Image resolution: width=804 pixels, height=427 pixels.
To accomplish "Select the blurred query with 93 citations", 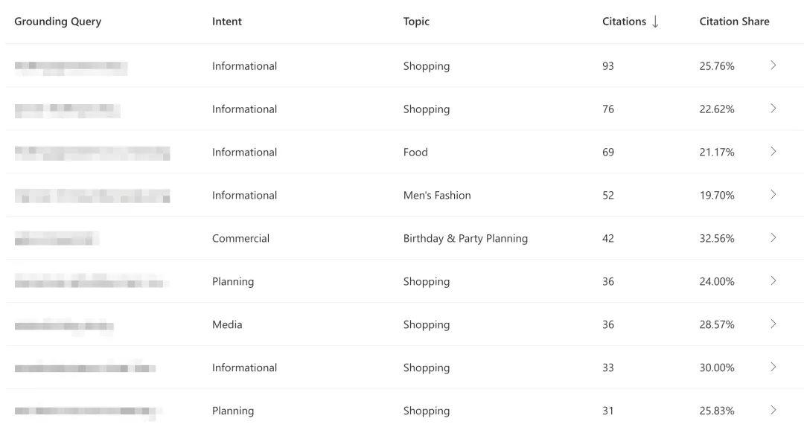I will point(71,68).
